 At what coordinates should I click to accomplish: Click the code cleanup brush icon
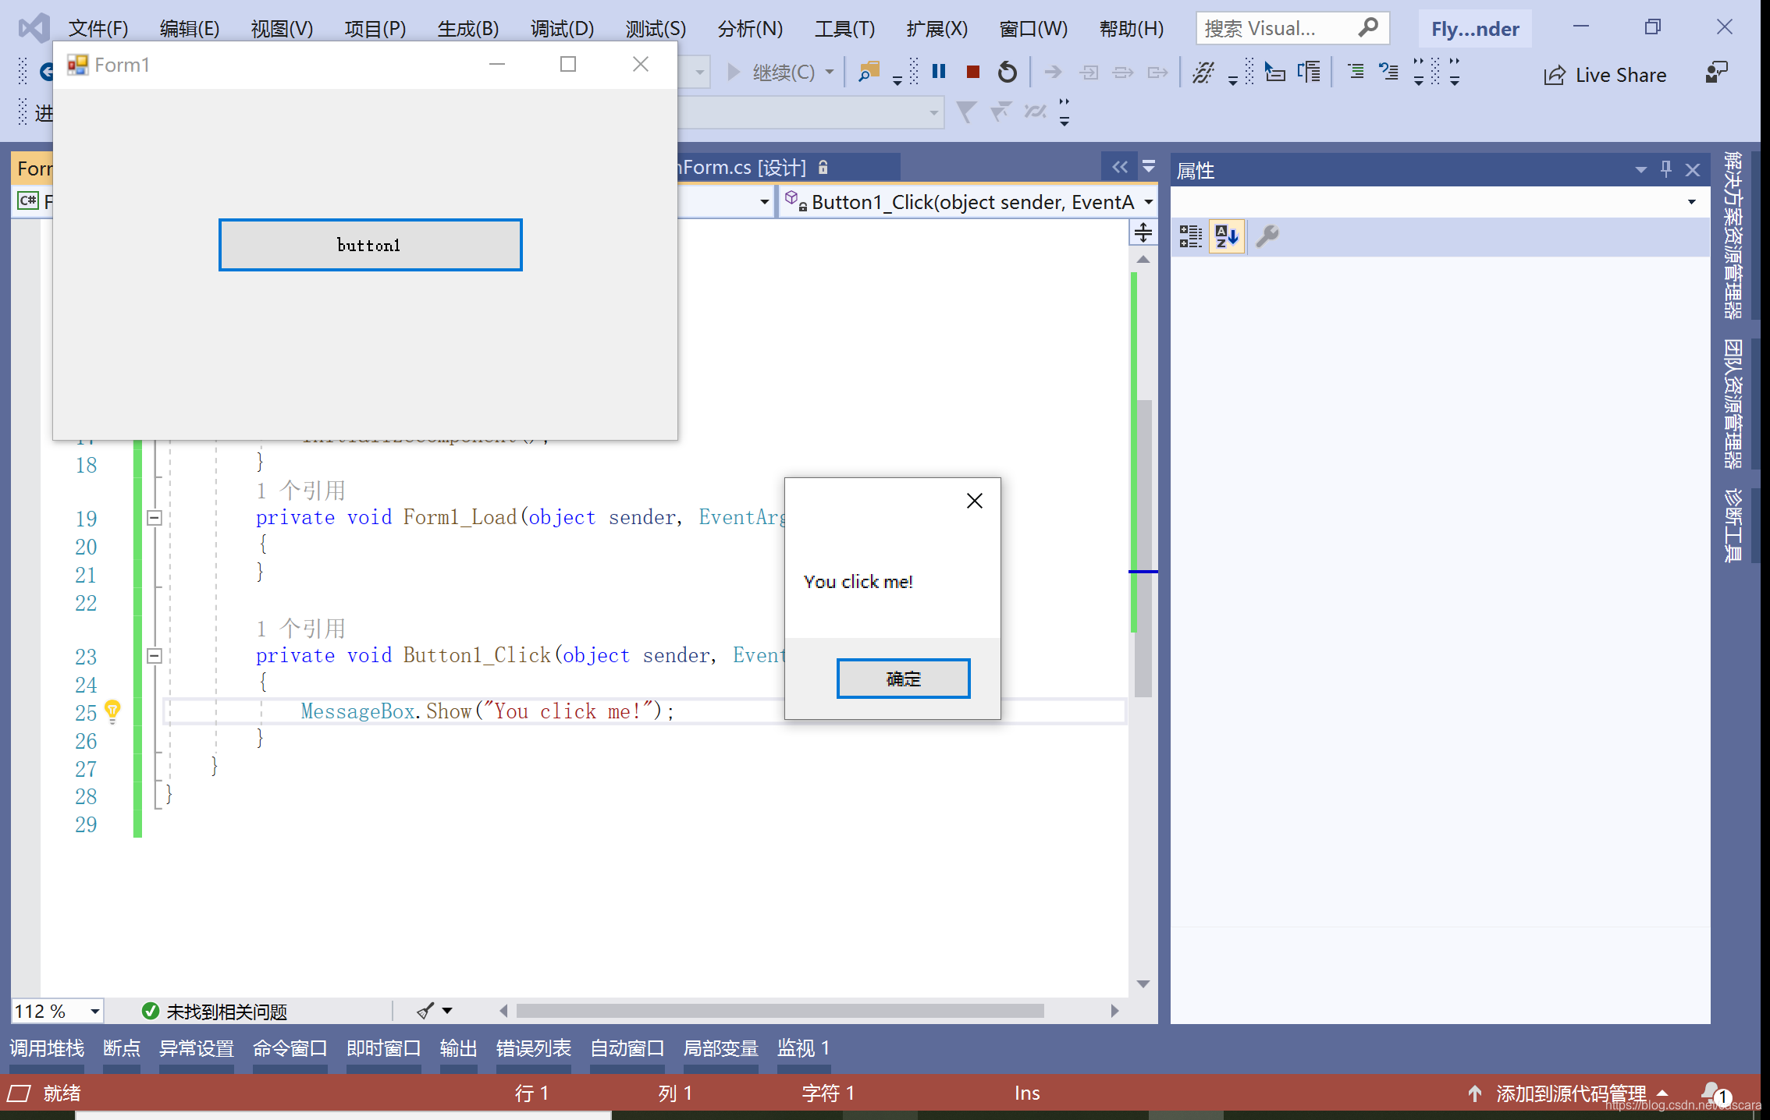425,1011
